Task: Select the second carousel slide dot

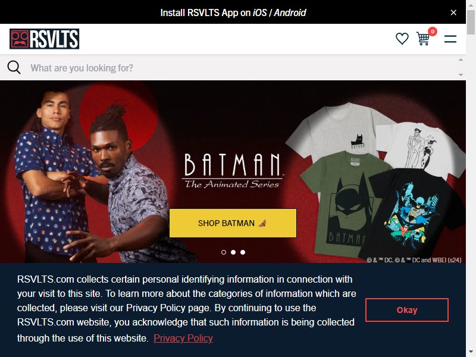Action: click(x=233, y=252)
